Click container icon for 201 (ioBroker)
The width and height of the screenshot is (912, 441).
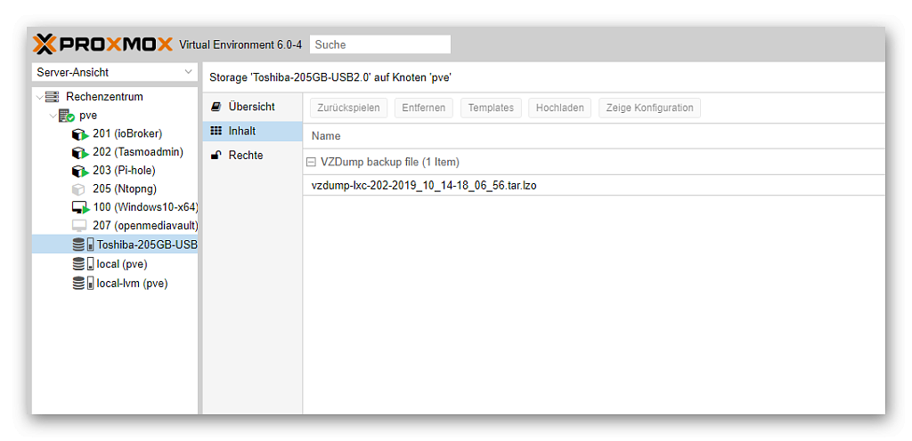(80, 134)
